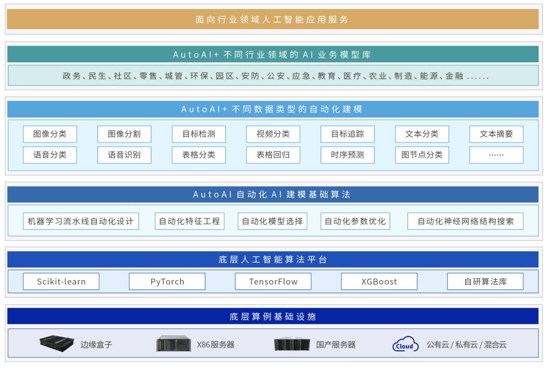
Task: Click the XGBoost entry
Action: click(379, 281)
